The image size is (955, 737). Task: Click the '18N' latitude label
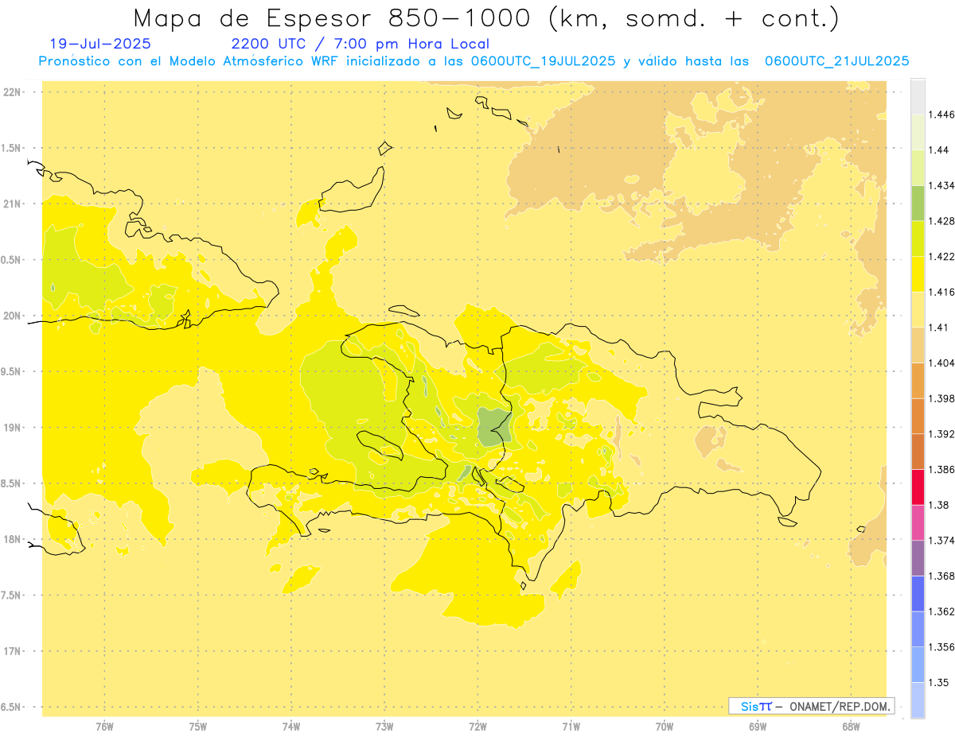(x=12, y=539)
